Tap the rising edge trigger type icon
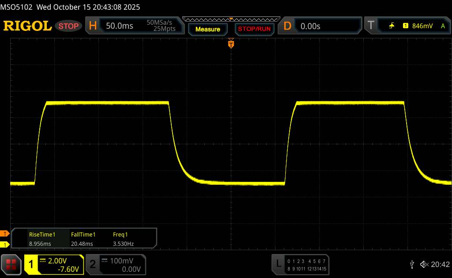This screenshot has width=452, height=278. pos(392,26)
